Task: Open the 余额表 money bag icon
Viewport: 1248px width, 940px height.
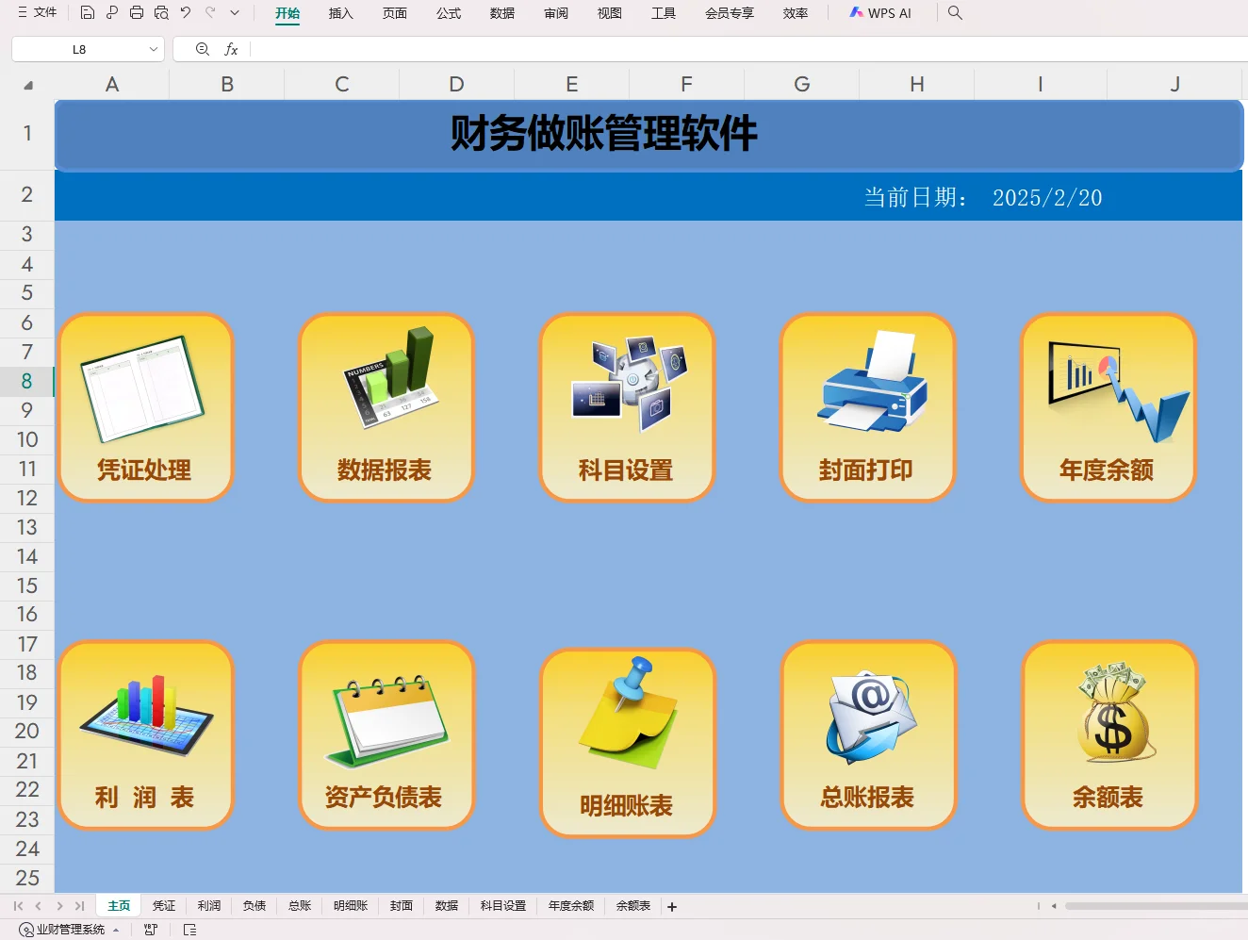Action: (x=1109, y=735)
